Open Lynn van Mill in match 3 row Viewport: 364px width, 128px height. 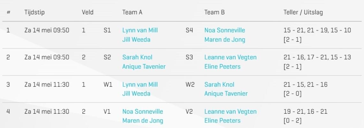pyautogui.click(x=140, y=84)
